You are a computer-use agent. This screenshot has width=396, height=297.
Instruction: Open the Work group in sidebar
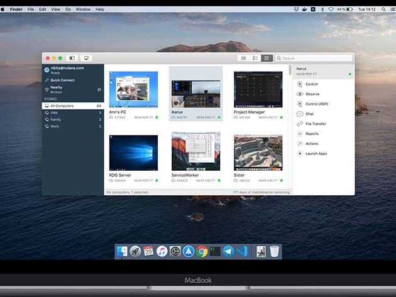(73, 126)
